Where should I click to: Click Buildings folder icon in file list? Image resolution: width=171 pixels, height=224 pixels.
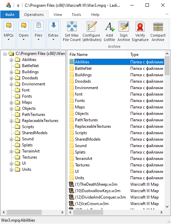click(72, 75)
